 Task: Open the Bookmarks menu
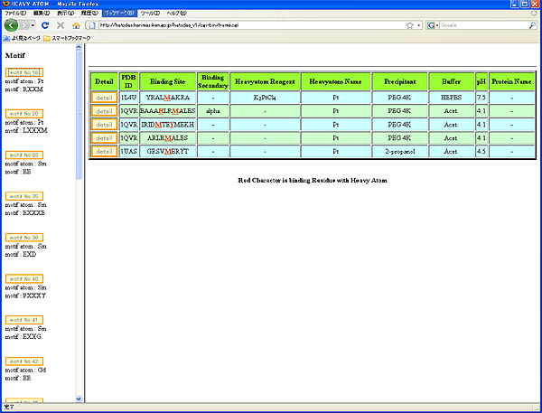[119, 14]
